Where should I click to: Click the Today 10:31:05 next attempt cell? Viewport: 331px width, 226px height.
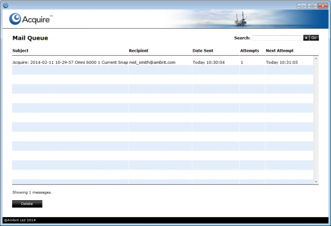(x=281, y=62)
